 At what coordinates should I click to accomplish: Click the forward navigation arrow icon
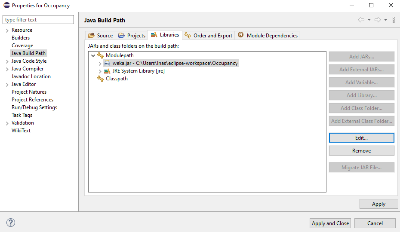378,20
